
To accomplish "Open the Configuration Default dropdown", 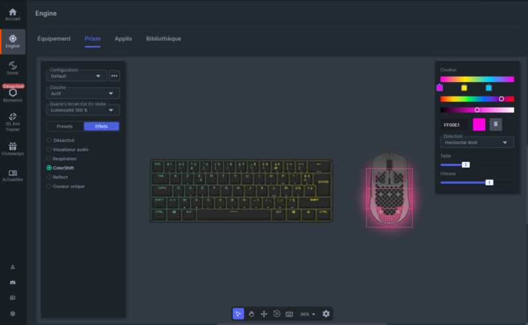I will click(77, 76).
